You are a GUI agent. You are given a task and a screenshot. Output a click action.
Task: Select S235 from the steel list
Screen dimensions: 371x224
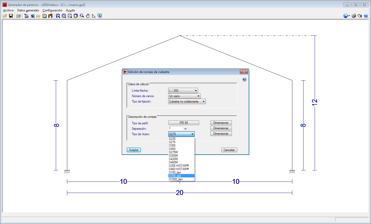[181, 139]
